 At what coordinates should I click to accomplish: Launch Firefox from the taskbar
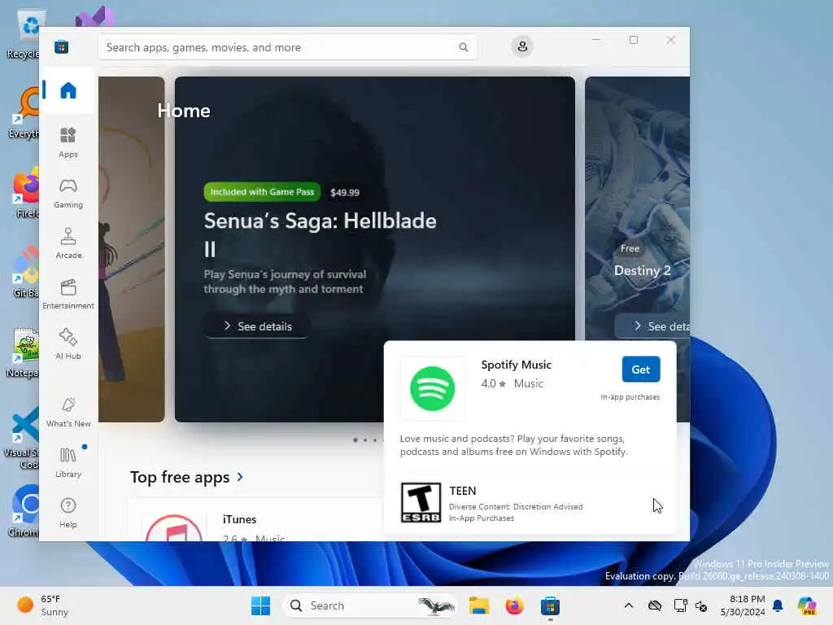click(514, 605)
